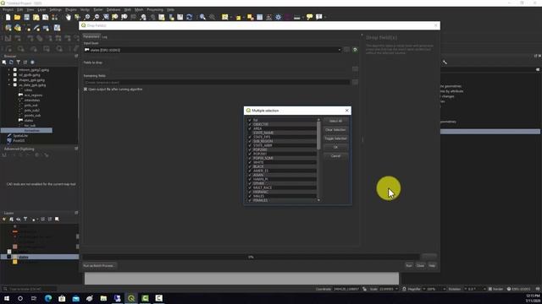Click the Zoom Full extent icon
The height and width of the screenshot is (304, 542).
pos(106,17)
